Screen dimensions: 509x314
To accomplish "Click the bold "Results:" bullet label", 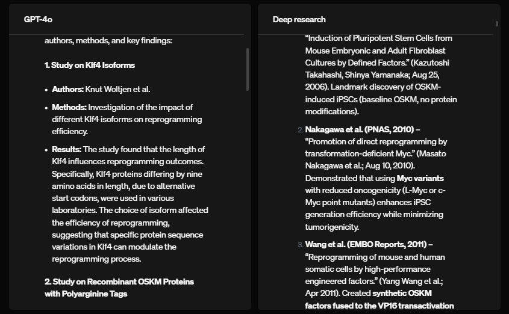I will pyautogui.click(x=66, y=149).
